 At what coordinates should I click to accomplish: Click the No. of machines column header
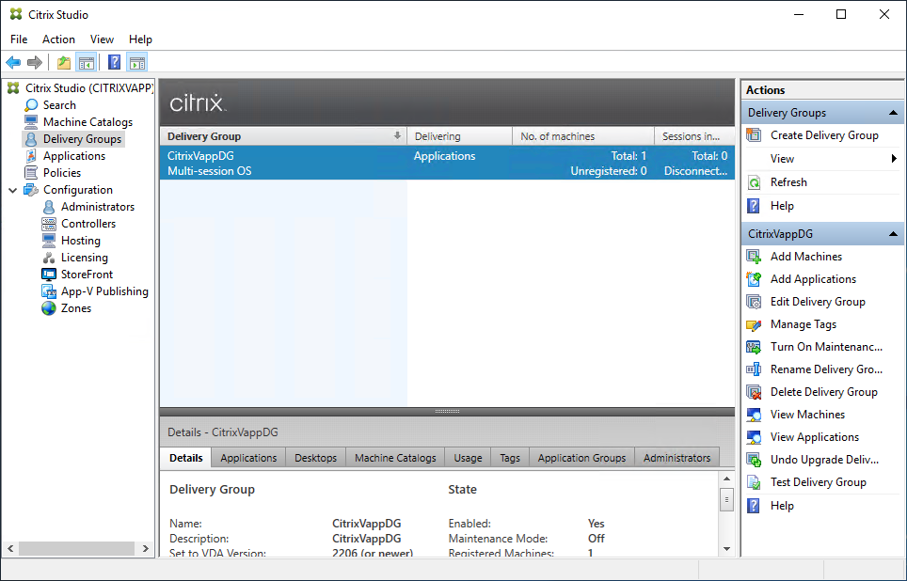click(583, 136)
